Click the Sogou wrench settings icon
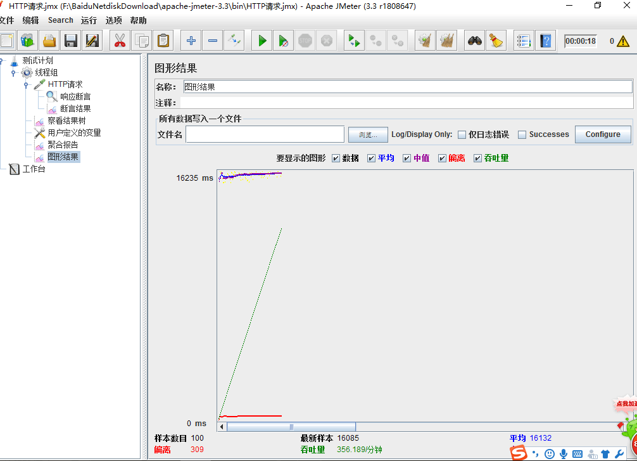 (619, 453)
